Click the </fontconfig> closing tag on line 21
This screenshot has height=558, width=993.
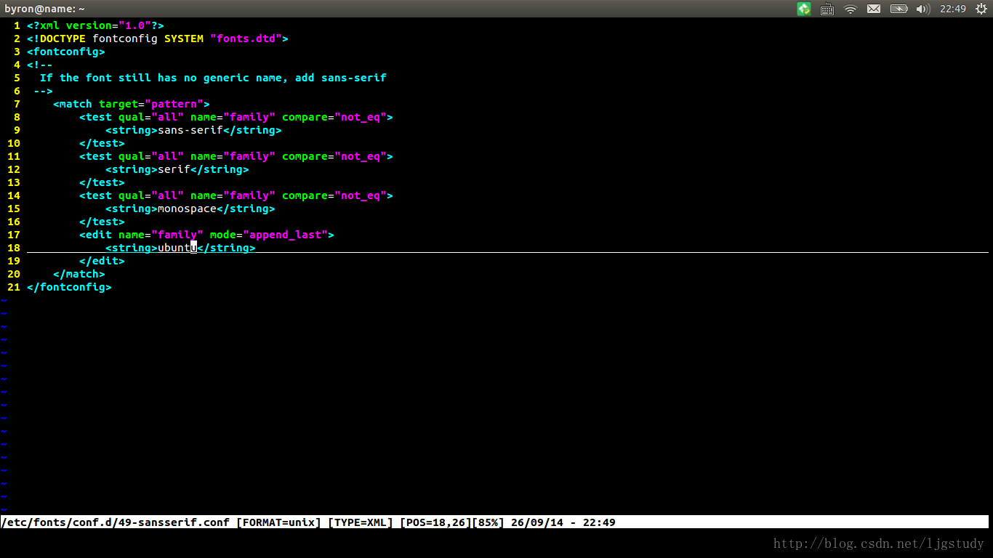(x=69, y=287)
